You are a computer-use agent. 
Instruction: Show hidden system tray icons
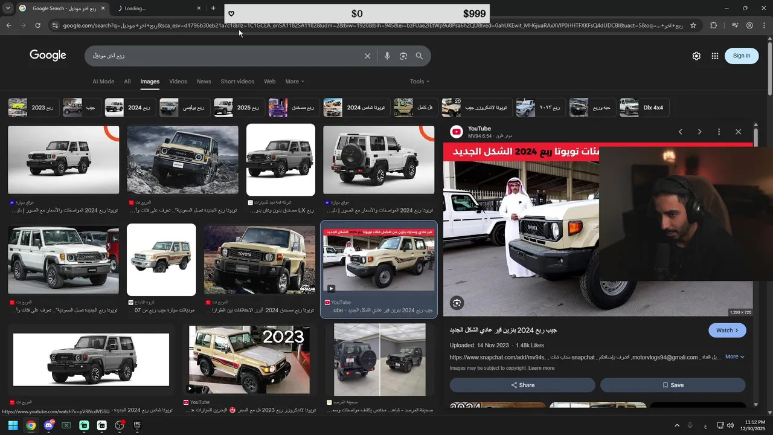[x=676, y=426]
